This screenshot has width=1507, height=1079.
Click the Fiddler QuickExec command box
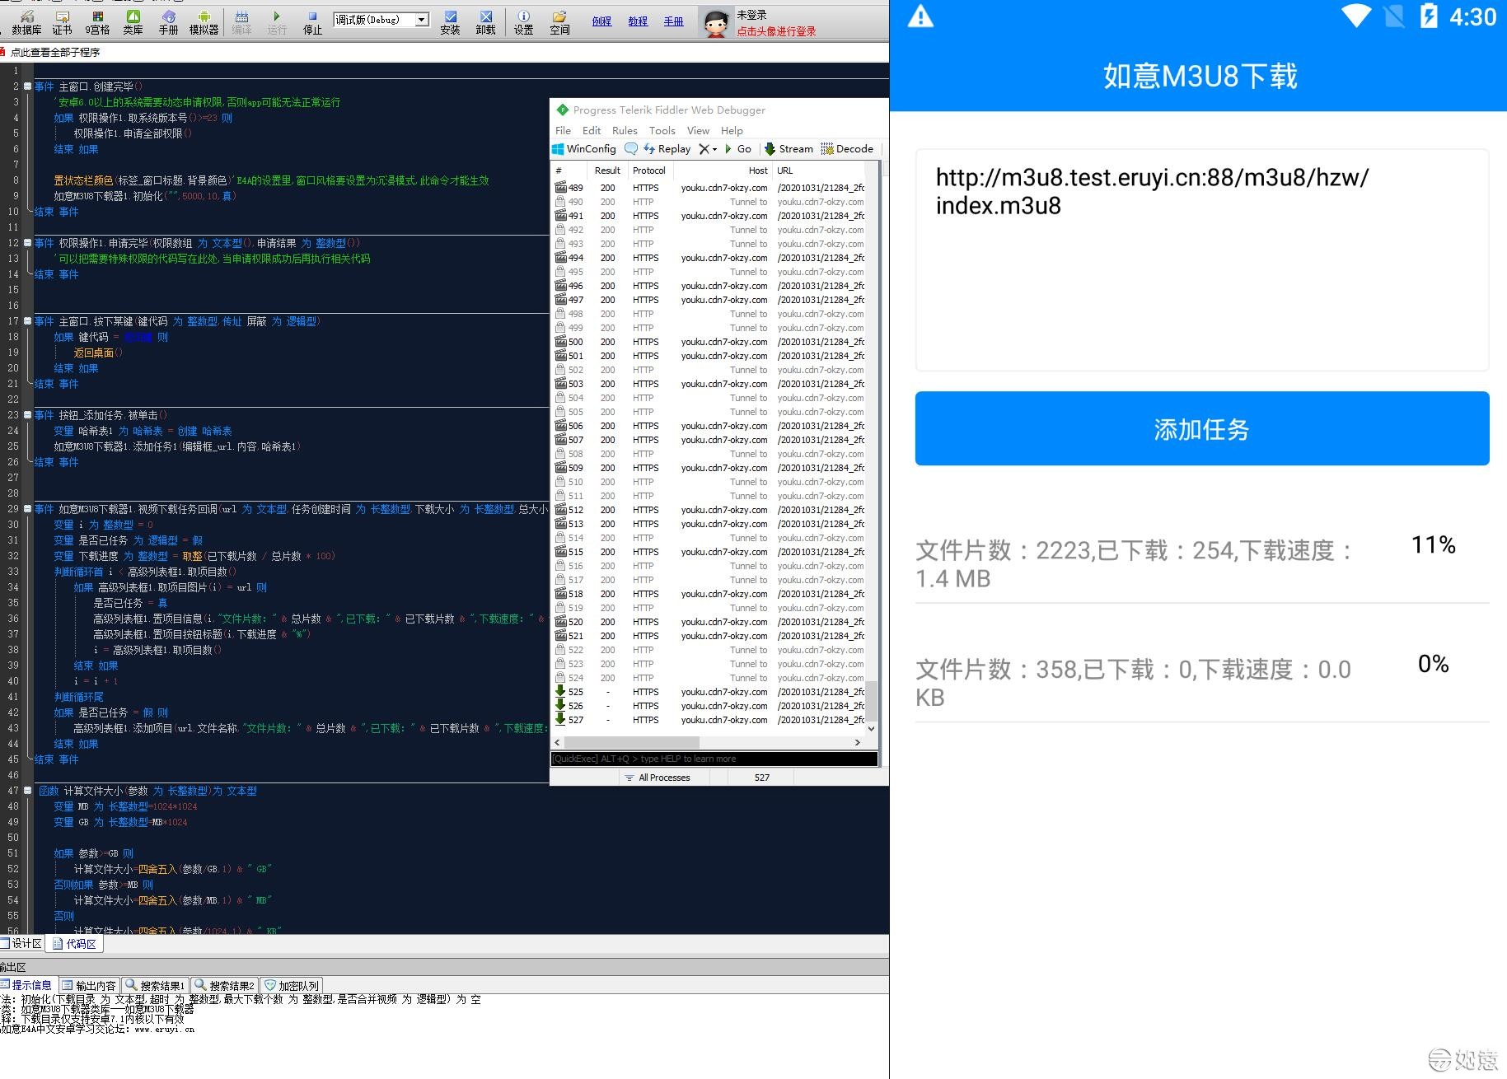(714, 759)
